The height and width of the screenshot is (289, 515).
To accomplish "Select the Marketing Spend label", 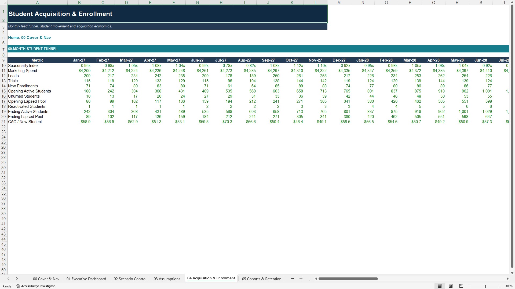I will click(x=23, y=71).
